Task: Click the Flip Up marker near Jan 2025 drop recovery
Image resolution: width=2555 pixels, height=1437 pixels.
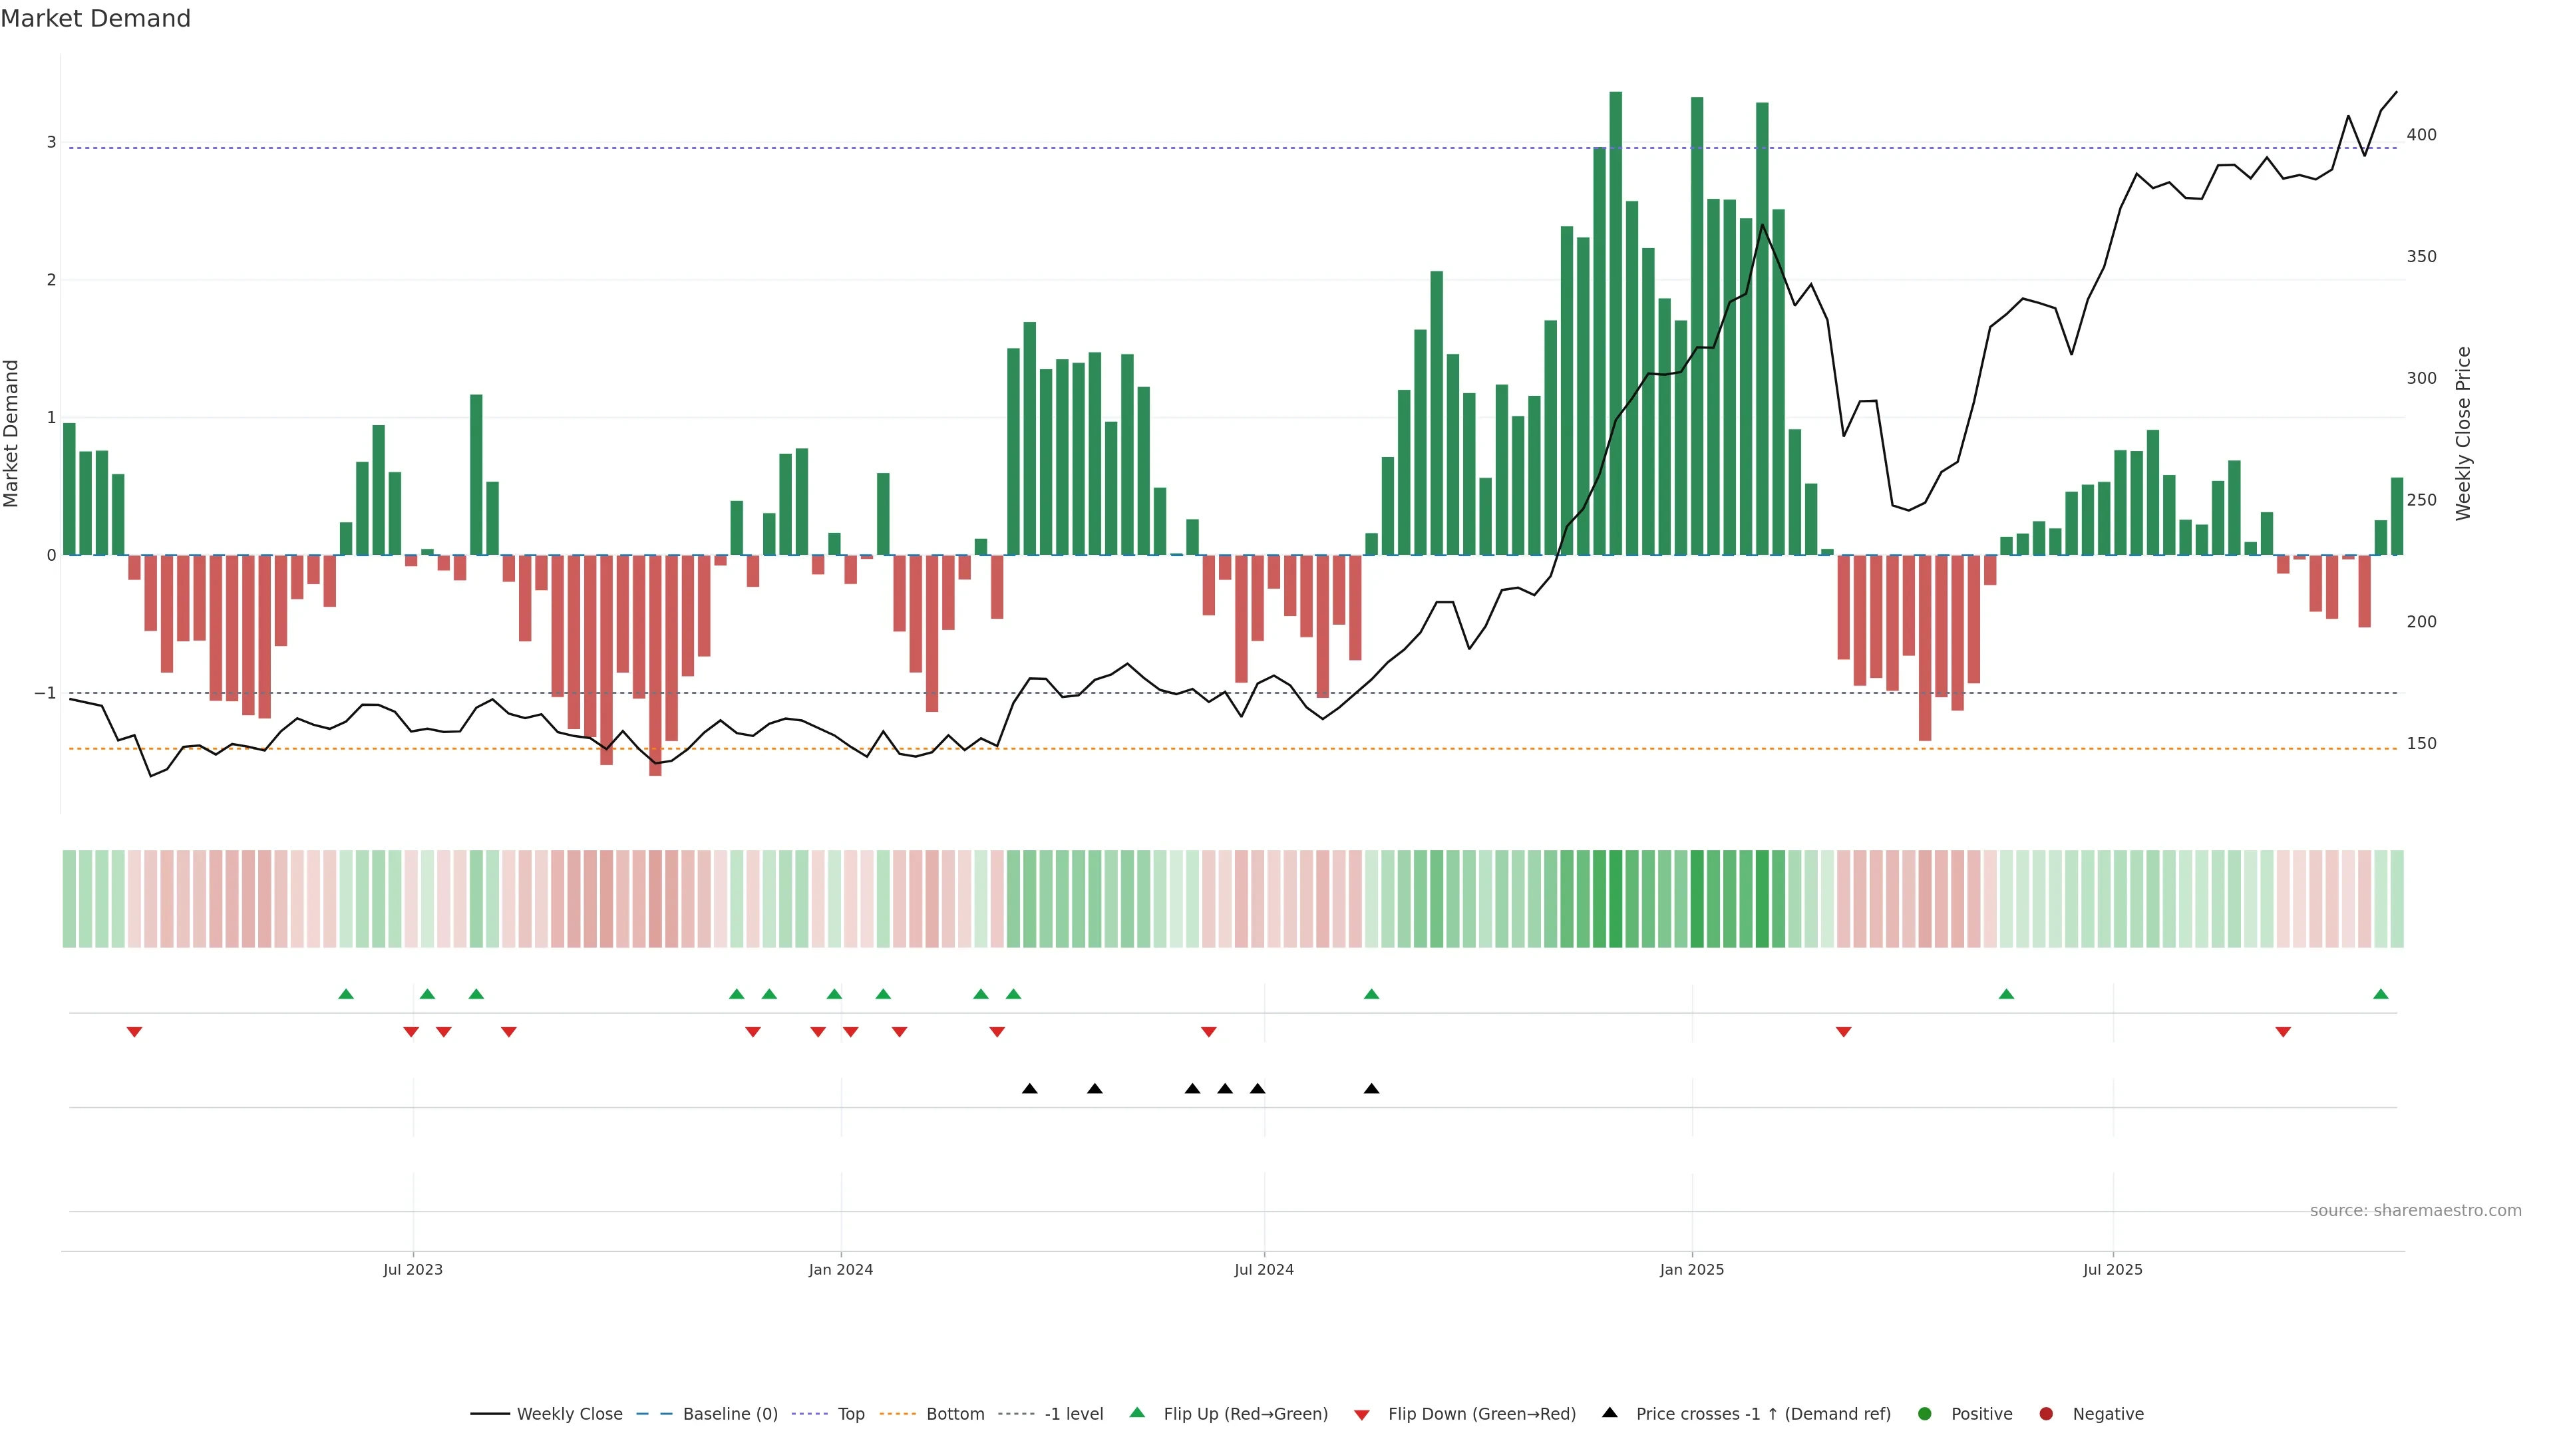Action: pos(2007,995)
